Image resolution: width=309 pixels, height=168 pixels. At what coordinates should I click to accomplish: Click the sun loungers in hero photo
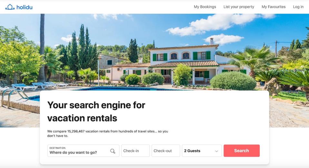coord(39,86)
